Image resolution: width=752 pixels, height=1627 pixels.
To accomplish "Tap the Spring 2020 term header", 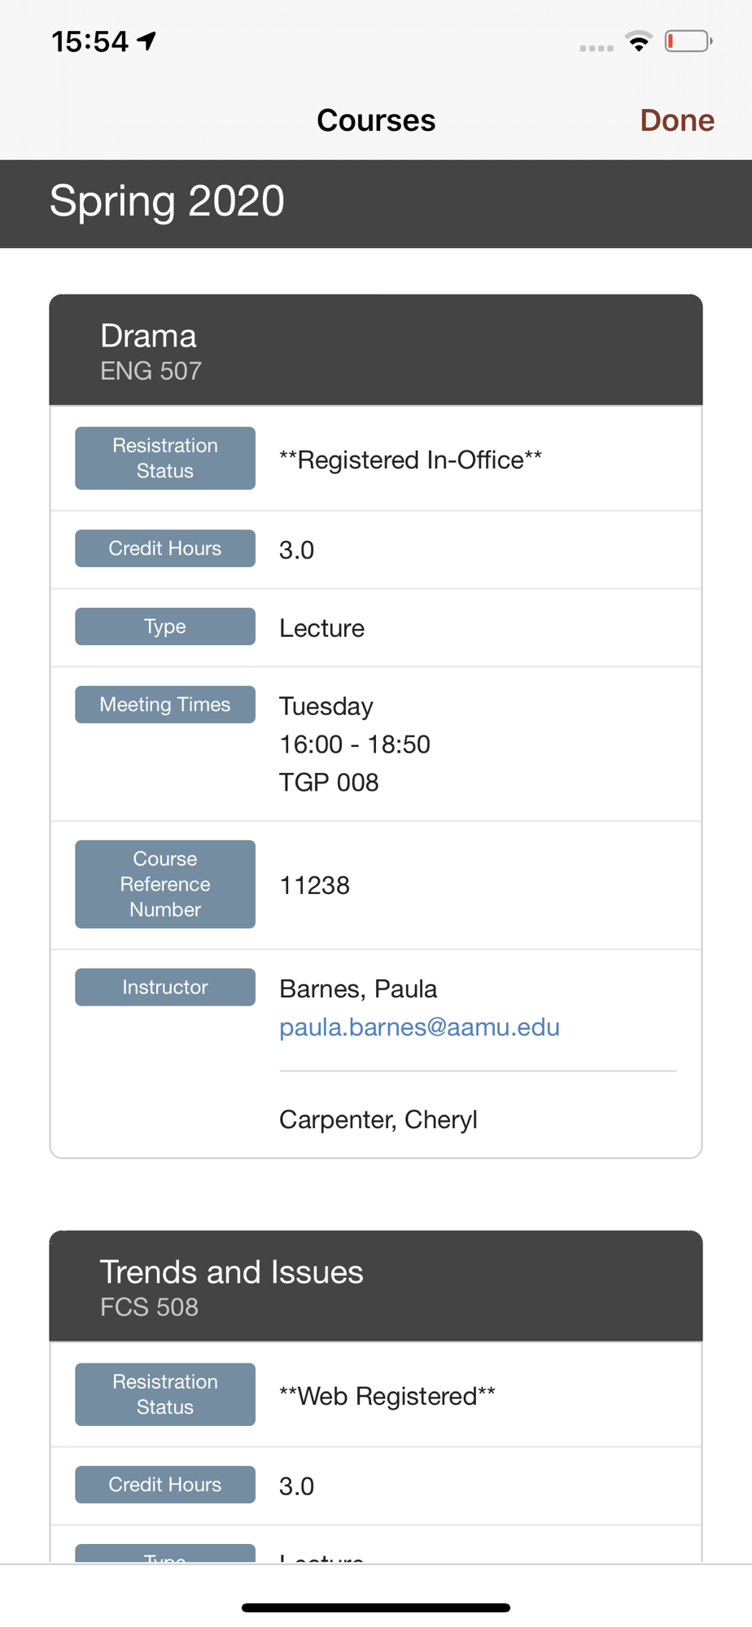I will pyautogui.click(x=376, y=203).
